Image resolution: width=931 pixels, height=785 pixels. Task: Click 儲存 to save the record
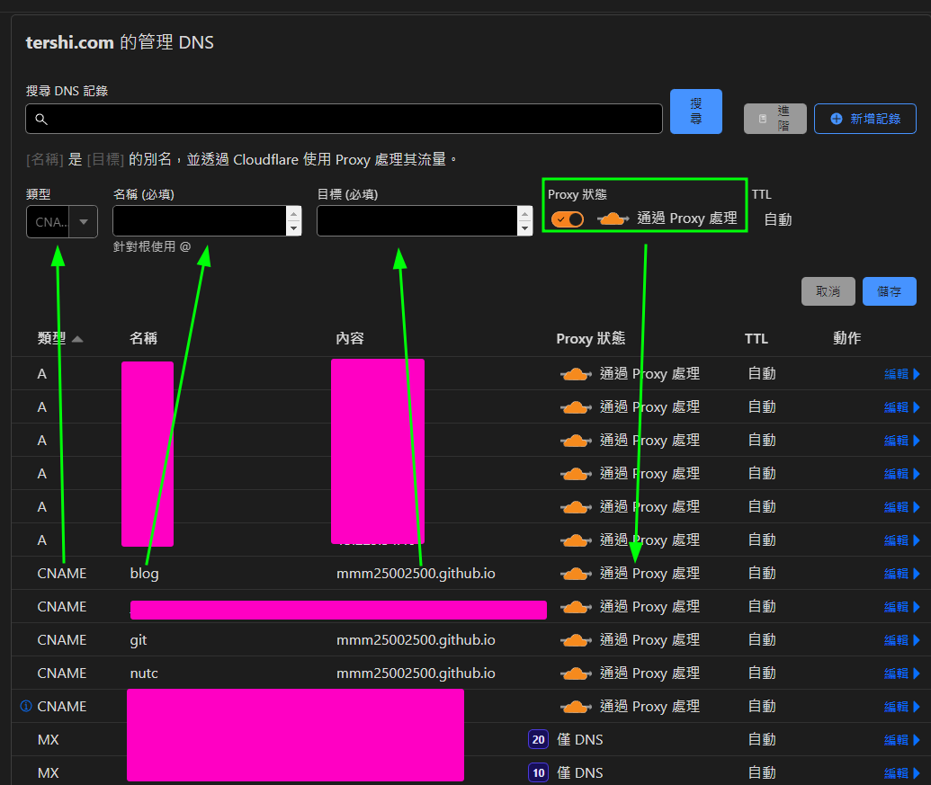coord(889,291)
